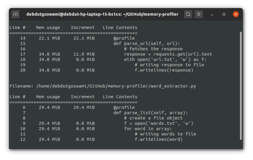
Task: Open a new terminal tab
Action: click(15, 14)
